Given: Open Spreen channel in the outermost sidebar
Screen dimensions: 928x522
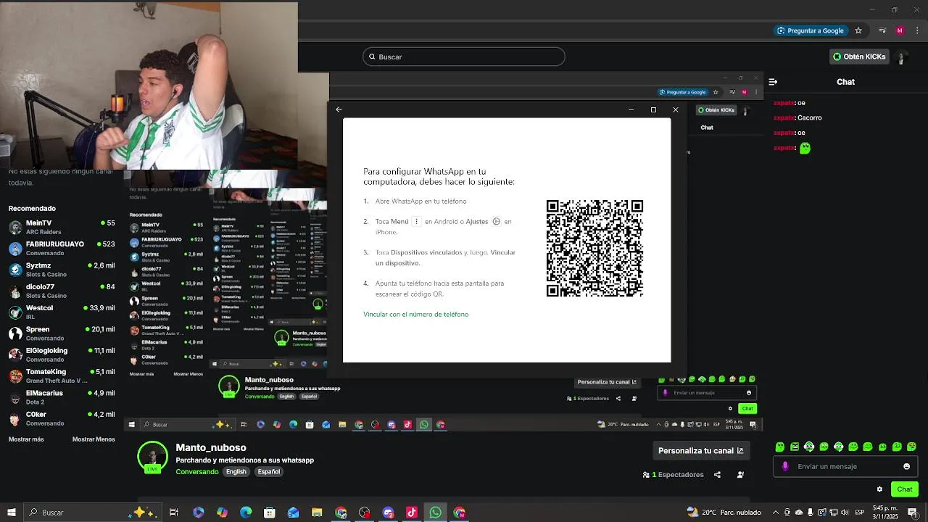Looking at the screenshot, I should click(62, 333).
